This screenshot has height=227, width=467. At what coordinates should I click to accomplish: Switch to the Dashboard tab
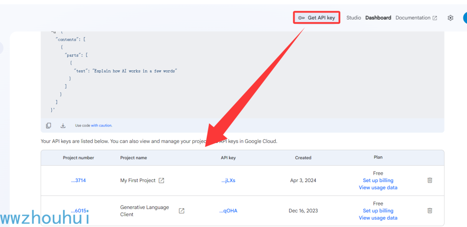point(378,18)
